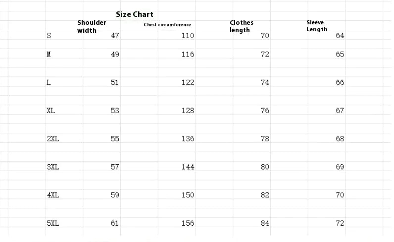Click the Clothes length header
This screenshot has height=242, width=394.
[242, 26]
